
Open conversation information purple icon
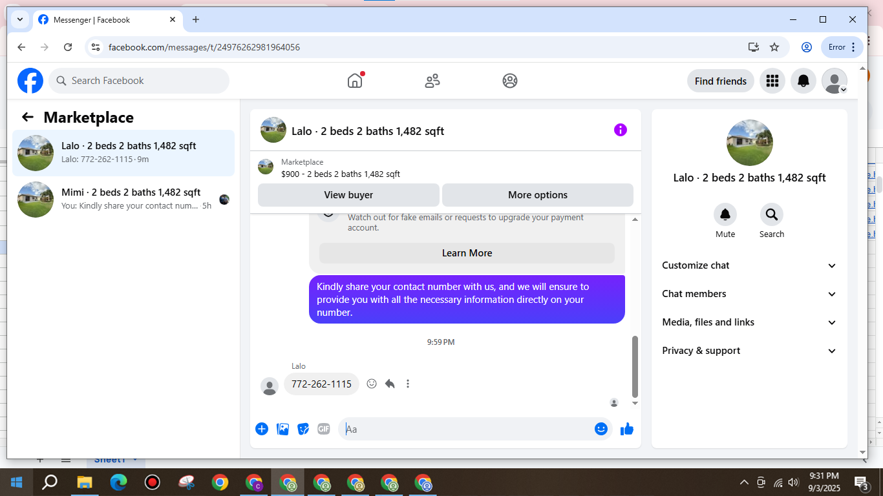click(x=621, y=130)
